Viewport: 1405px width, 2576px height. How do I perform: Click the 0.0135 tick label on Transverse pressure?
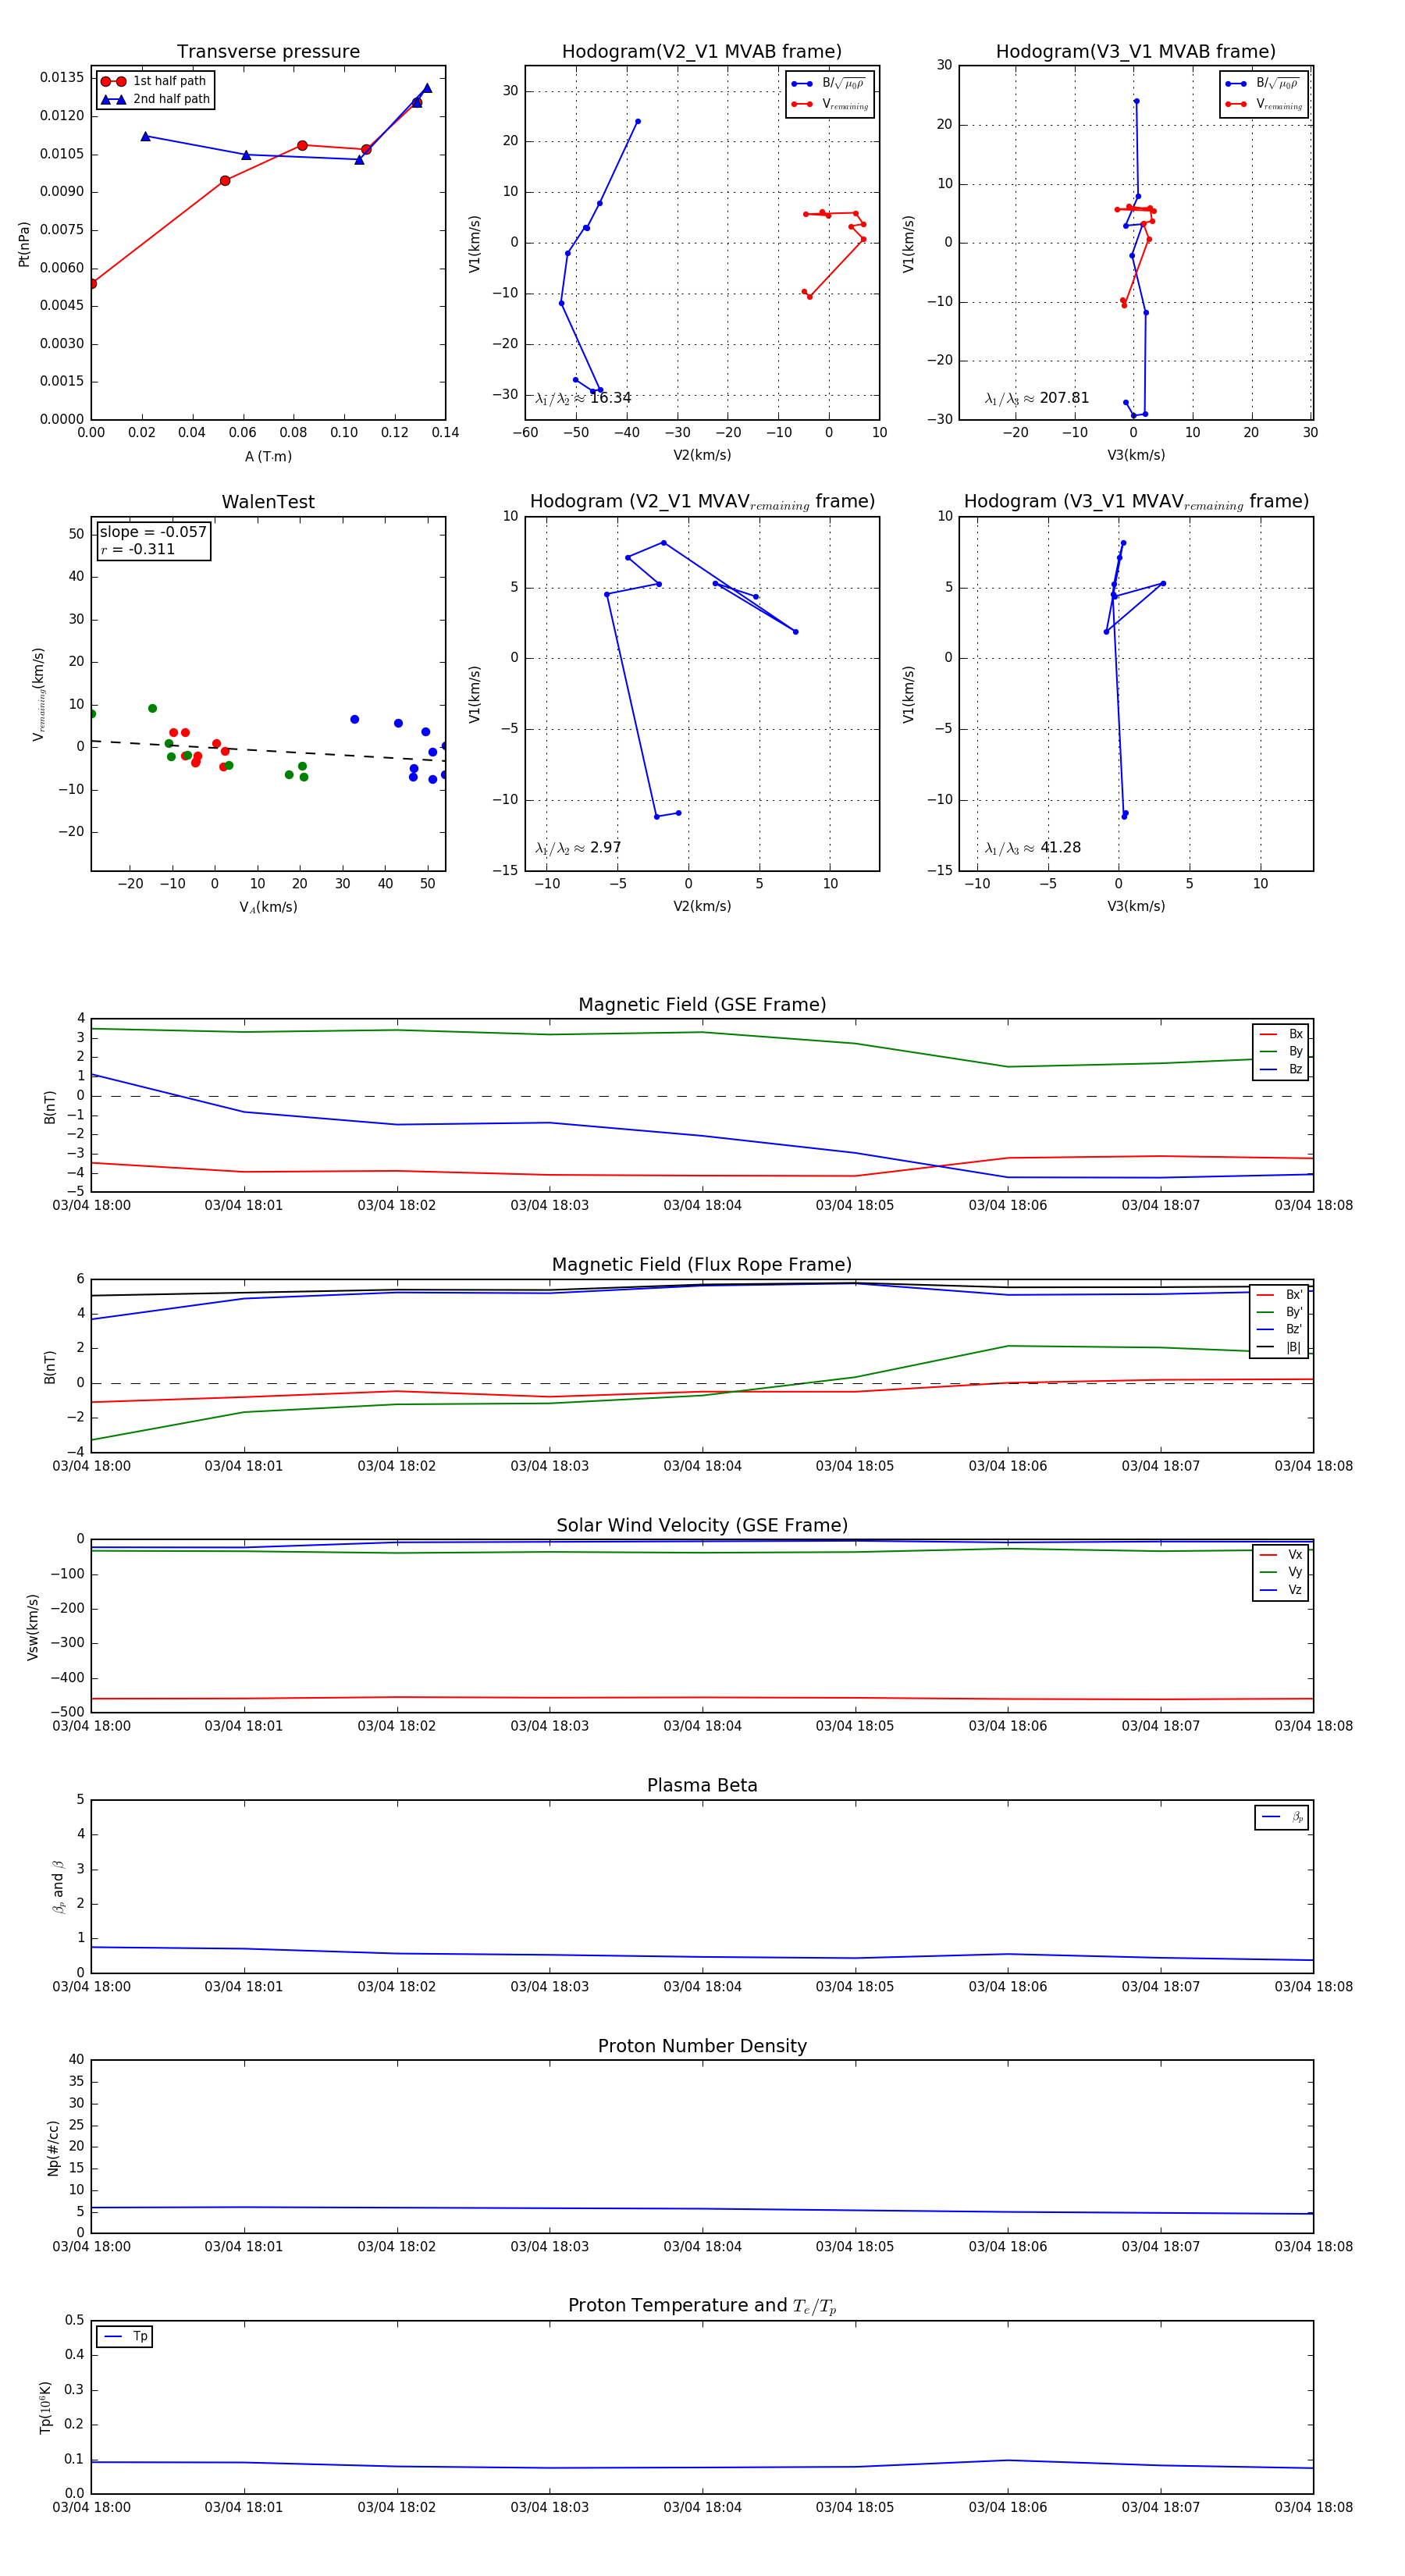click(x=62, y=78)
